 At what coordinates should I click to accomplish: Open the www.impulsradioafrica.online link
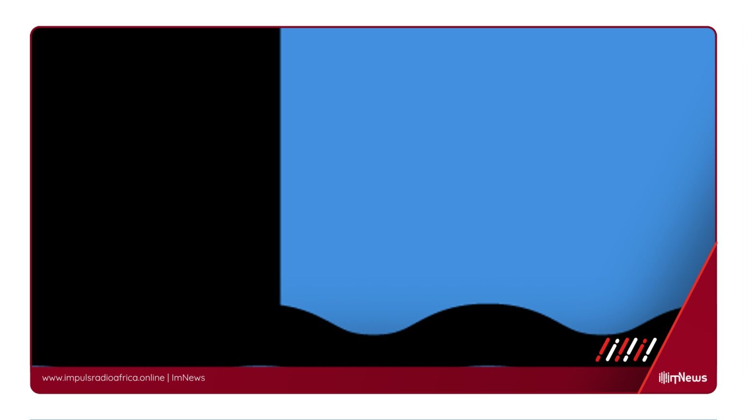pyautogui.click(x=103, y=378)
